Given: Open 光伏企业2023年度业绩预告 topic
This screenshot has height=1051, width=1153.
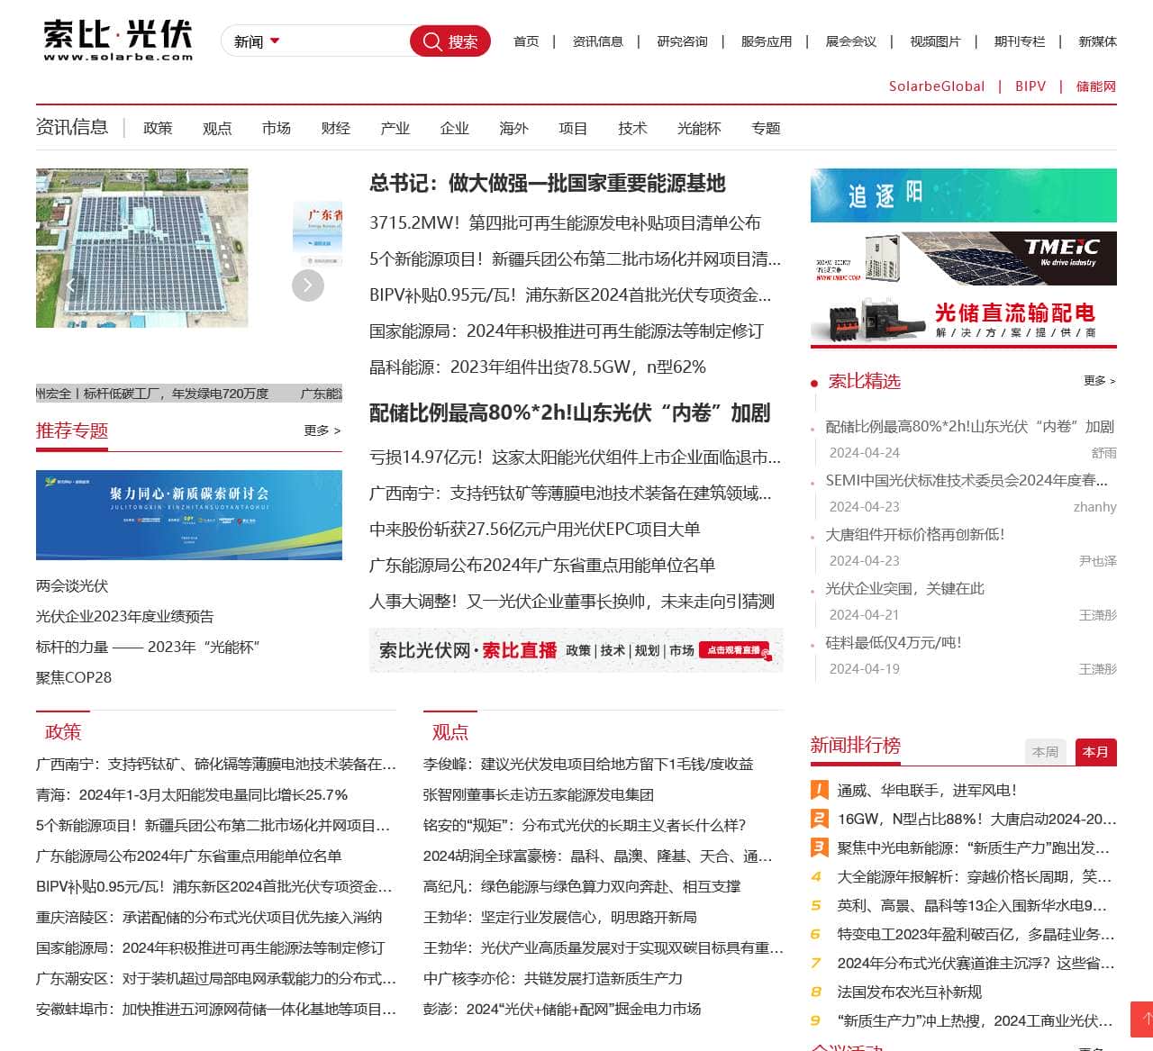Looking at the screenshot, I should [125, 617].
